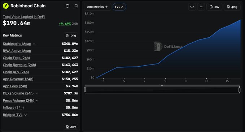This screenshot has height=132, width=245.
Task: Click the right handle of range slider
Action: (239, 90)
